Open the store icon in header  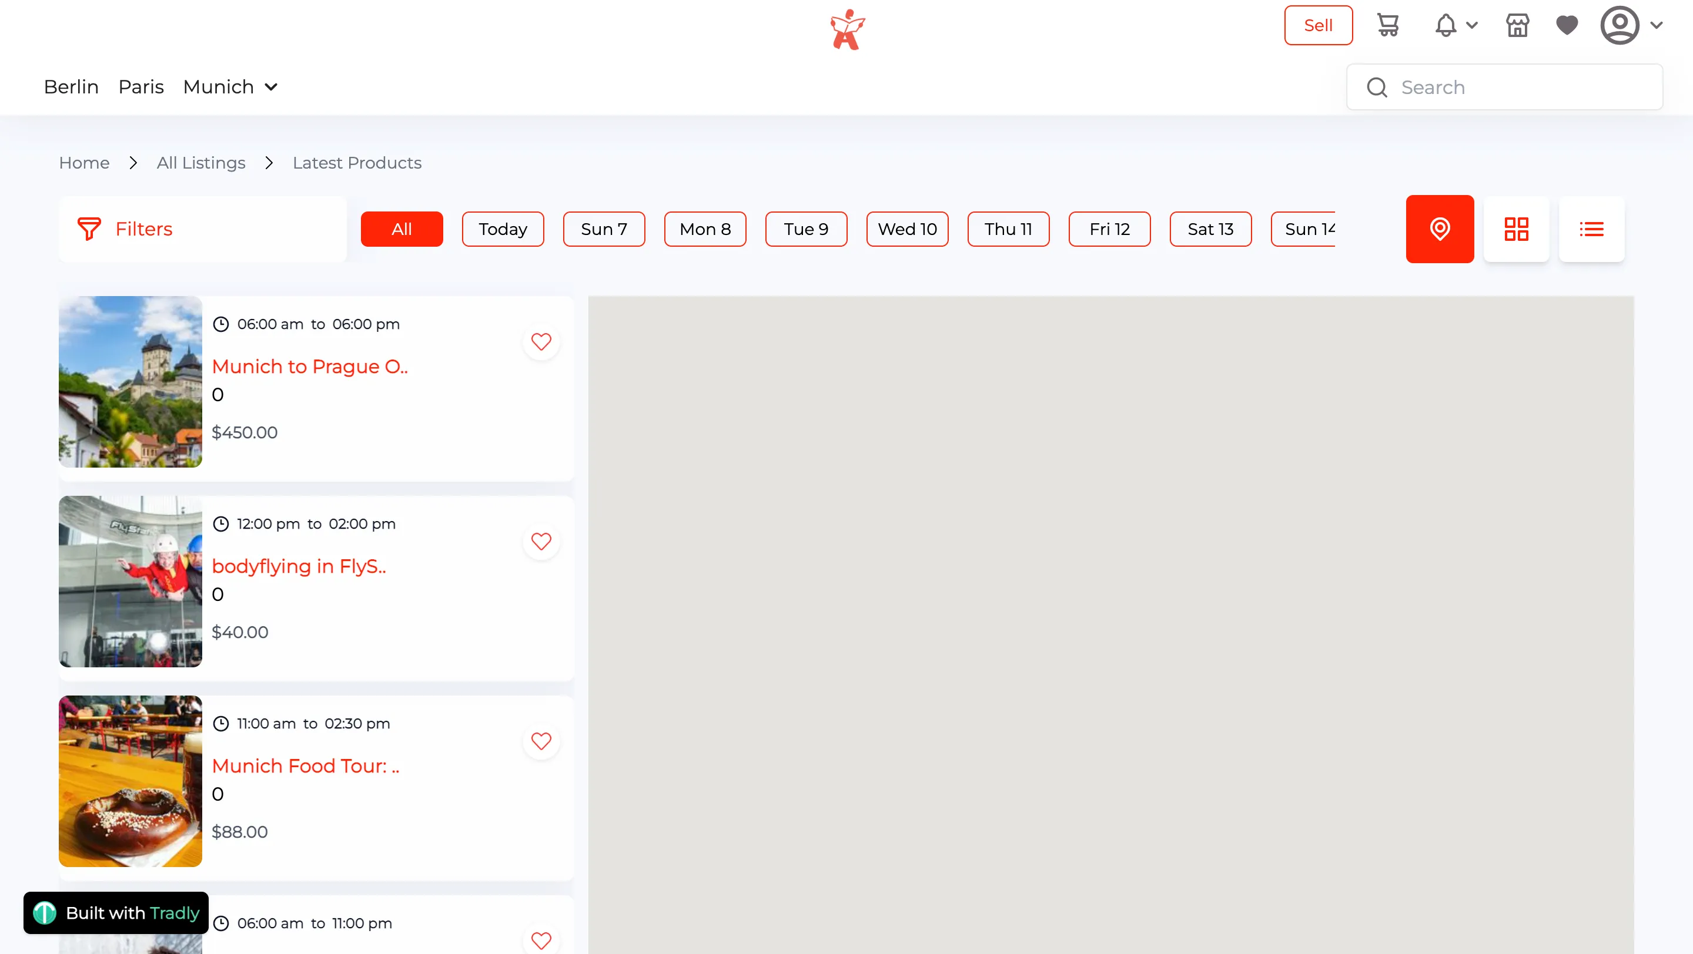(1517, 26)
